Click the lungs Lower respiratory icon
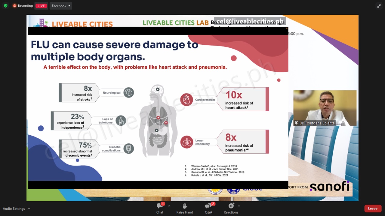The image size is (385, 216). pos(186,142)
